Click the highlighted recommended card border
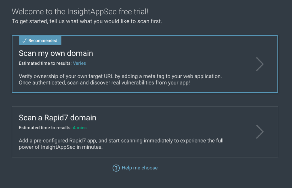 [145, 36]
